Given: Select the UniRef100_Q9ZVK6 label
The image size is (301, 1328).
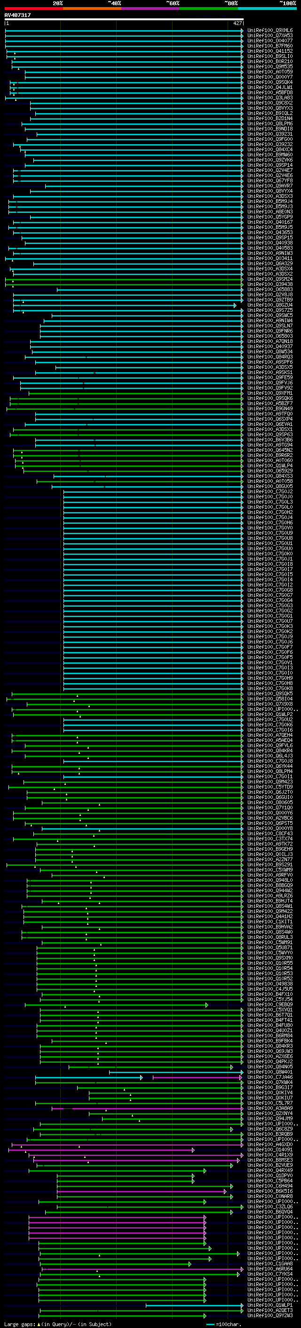Looking at the screenshot, I should [270, 160].
